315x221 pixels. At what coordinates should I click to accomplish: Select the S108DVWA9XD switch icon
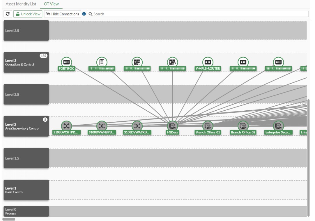pos(137,126)
